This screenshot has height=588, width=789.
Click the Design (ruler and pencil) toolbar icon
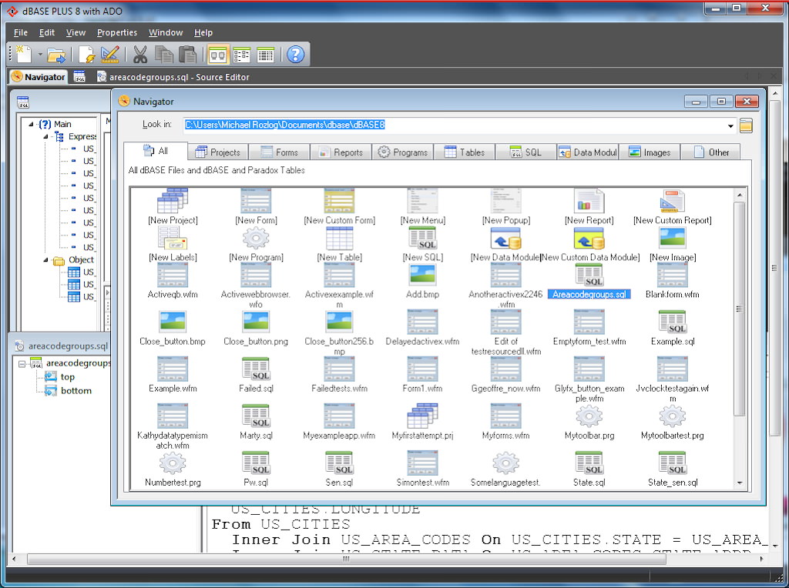(x=109, y=55)
